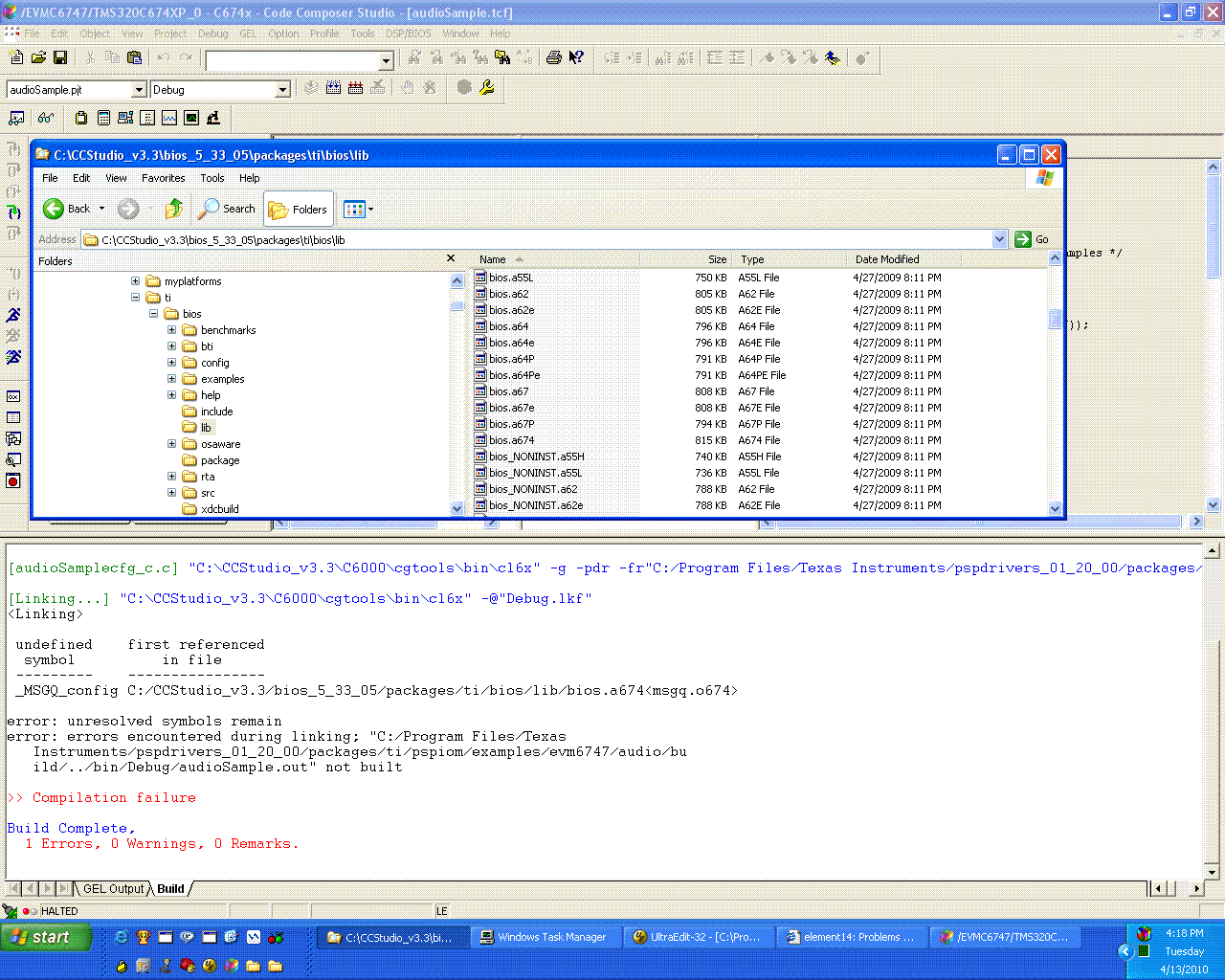The width and height of the screenshot is (1225, 980).
Task: Click the Up folder icon in Explorer
Action: coord(174,209)
